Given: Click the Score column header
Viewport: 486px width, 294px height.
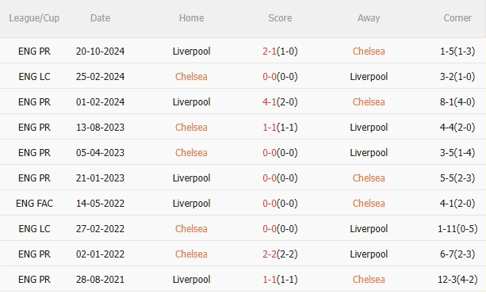Looking at the screenshot, I should [x=280, y=18].
